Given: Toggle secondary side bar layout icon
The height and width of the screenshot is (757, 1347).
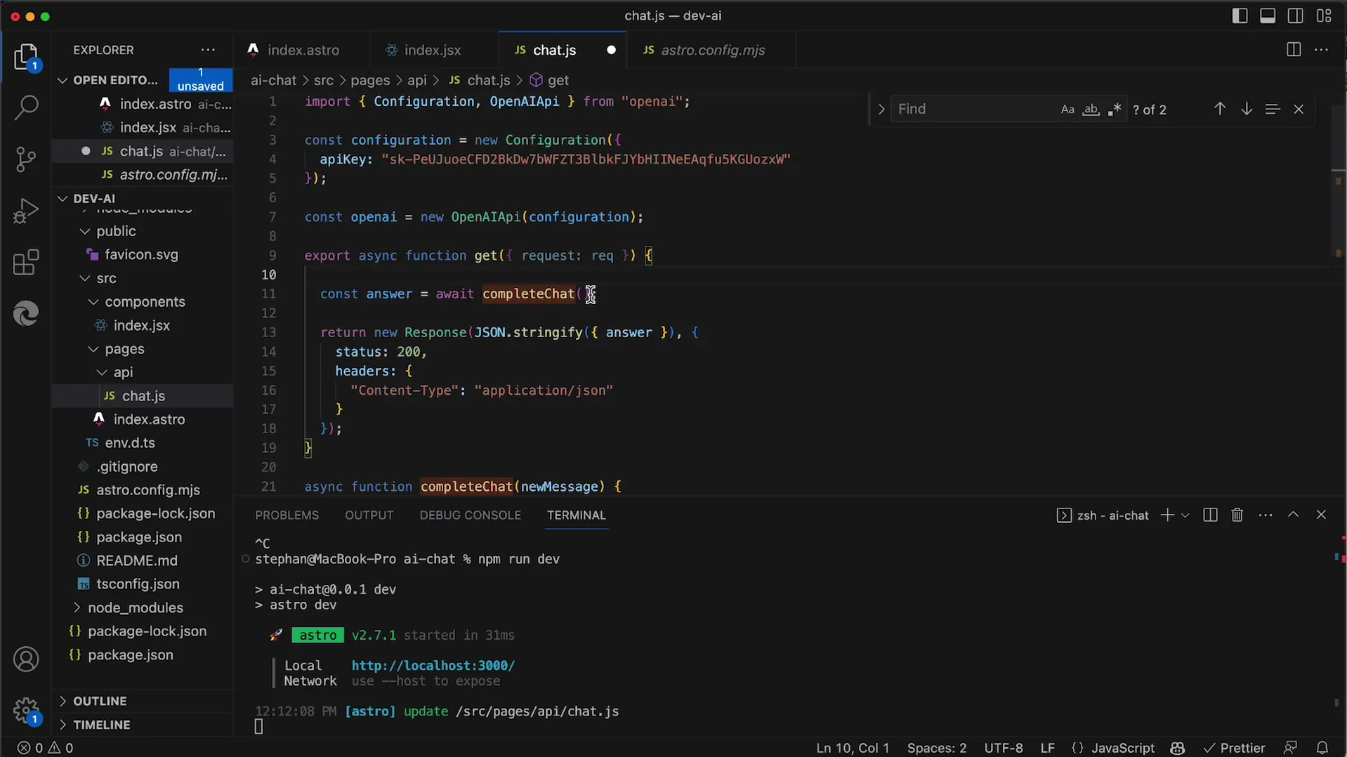Looking at the screenshot, I should tap(1296, 15).
